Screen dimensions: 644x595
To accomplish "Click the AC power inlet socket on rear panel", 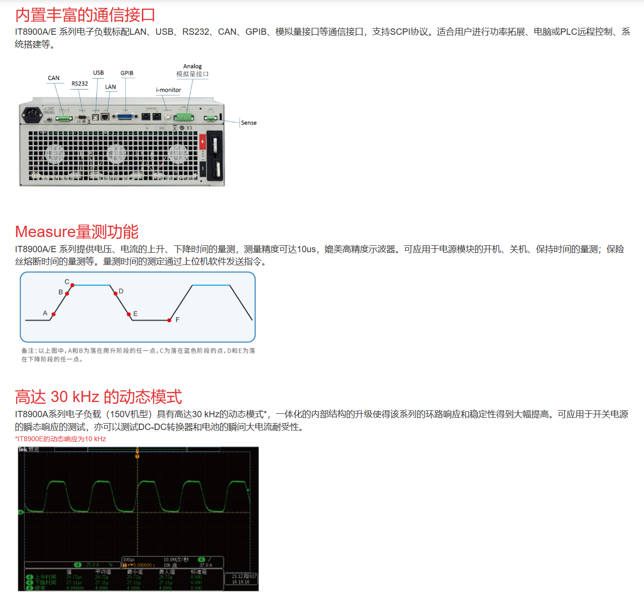I will 32,115.
